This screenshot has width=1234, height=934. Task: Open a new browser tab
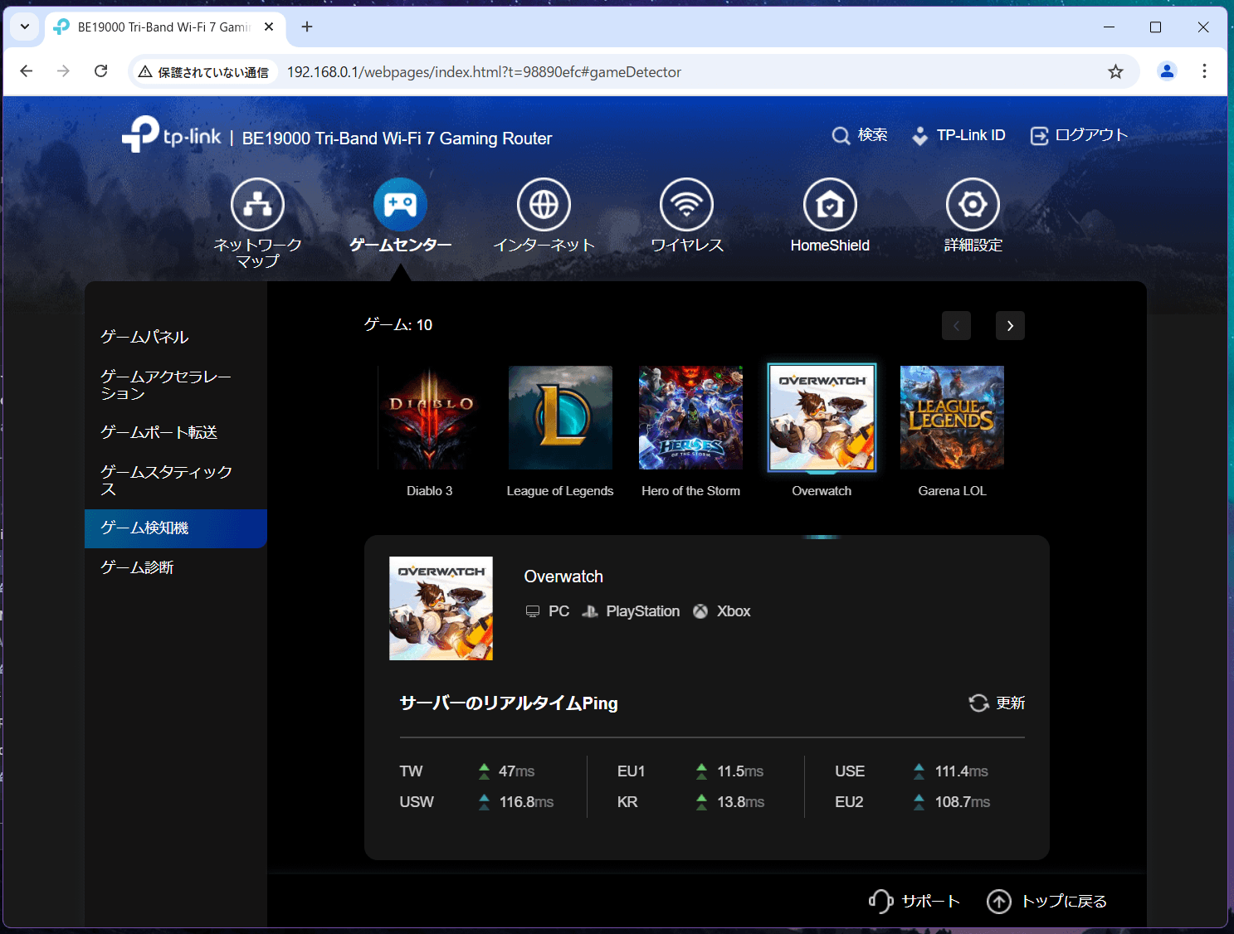pyautogui.click(x=307, y=27)
